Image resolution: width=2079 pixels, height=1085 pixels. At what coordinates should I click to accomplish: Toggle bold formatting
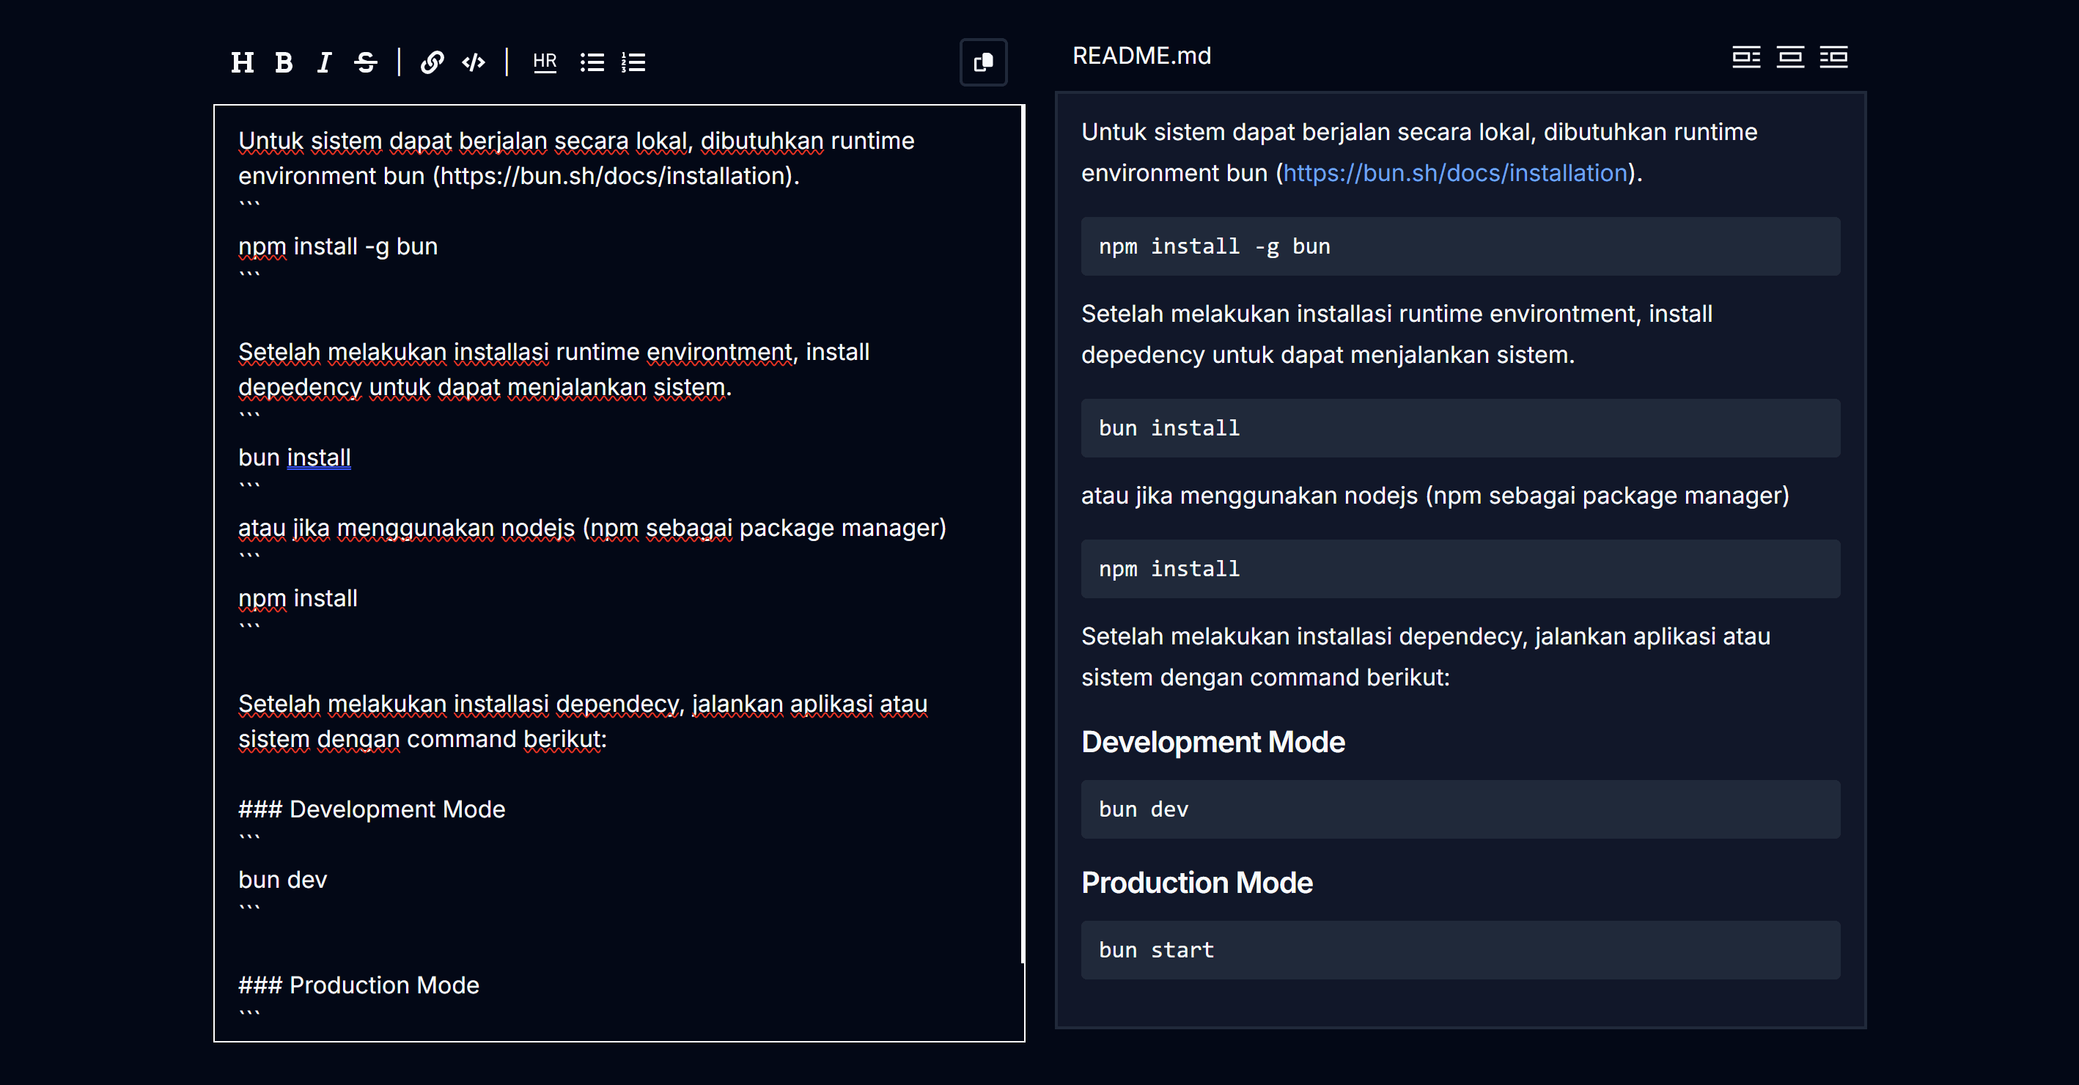pyautogui.click(x=283, y=62)
